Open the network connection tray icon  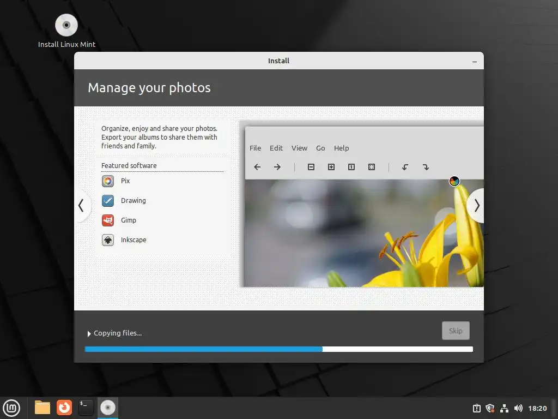tap(504, 408)
